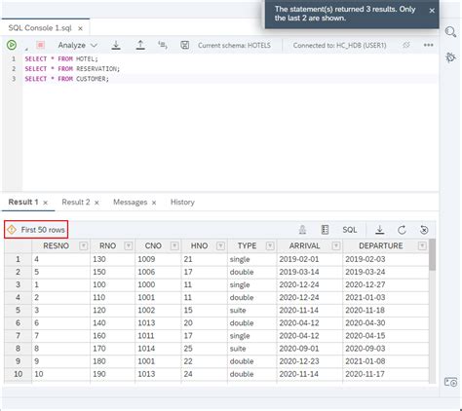Click CNO value 1009

(x=158, y=259)
